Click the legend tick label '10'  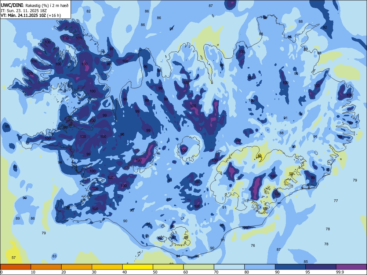33,272
